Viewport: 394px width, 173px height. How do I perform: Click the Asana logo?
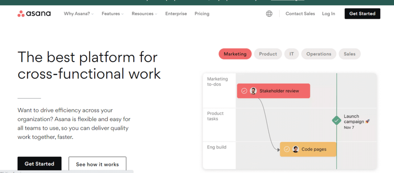34,14
